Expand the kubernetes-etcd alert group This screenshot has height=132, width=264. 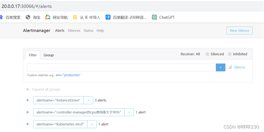point(28,124)
